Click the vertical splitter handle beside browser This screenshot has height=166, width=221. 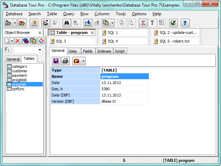tap(47, 92)
